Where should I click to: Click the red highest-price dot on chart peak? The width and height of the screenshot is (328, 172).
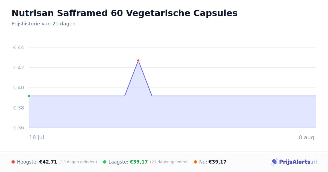(x=138, y=60)
